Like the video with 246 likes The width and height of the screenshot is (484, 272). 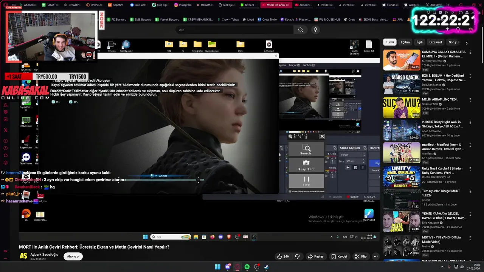(283, 257)
